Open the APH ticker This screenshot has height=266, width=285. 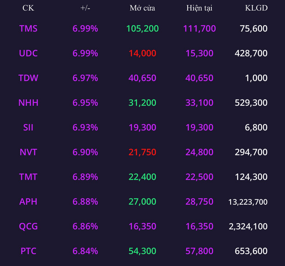click(28, 201)
